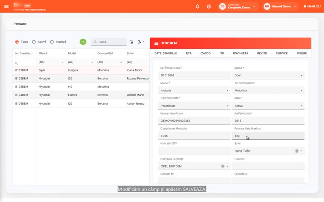
Task: Open the export file icon
Action: (x=139, y=42)
